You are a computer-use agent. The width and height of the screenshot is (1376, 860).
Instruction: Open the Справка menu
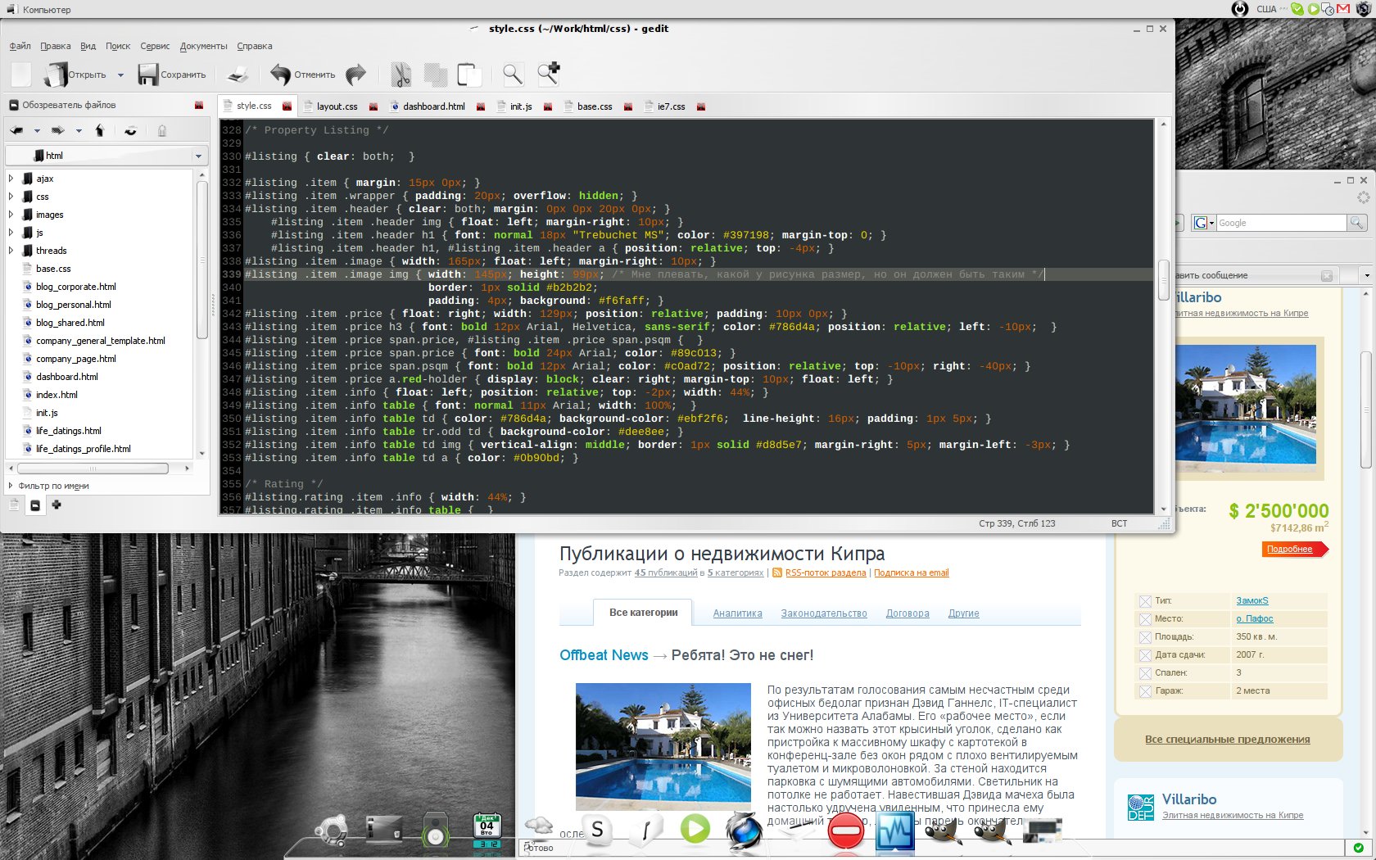pyautogui.click(x=255, y=46)
